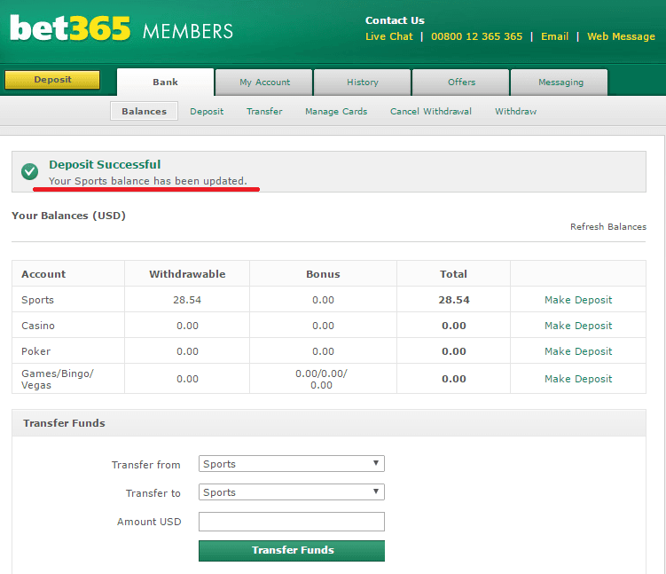Open the Offers tab

(x=461, y=83)
